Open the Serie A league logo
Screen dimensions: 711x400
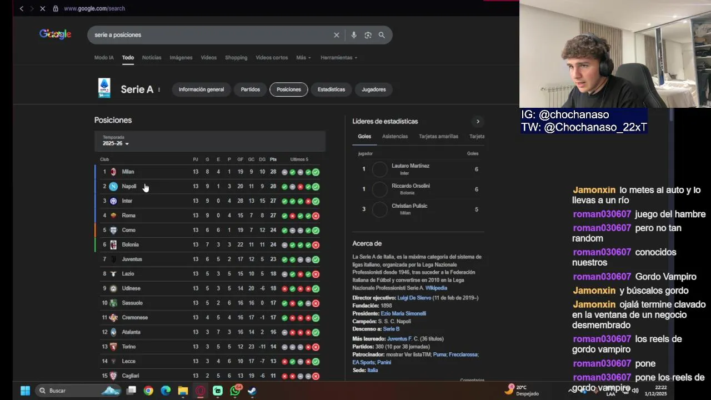pos(104,88)
